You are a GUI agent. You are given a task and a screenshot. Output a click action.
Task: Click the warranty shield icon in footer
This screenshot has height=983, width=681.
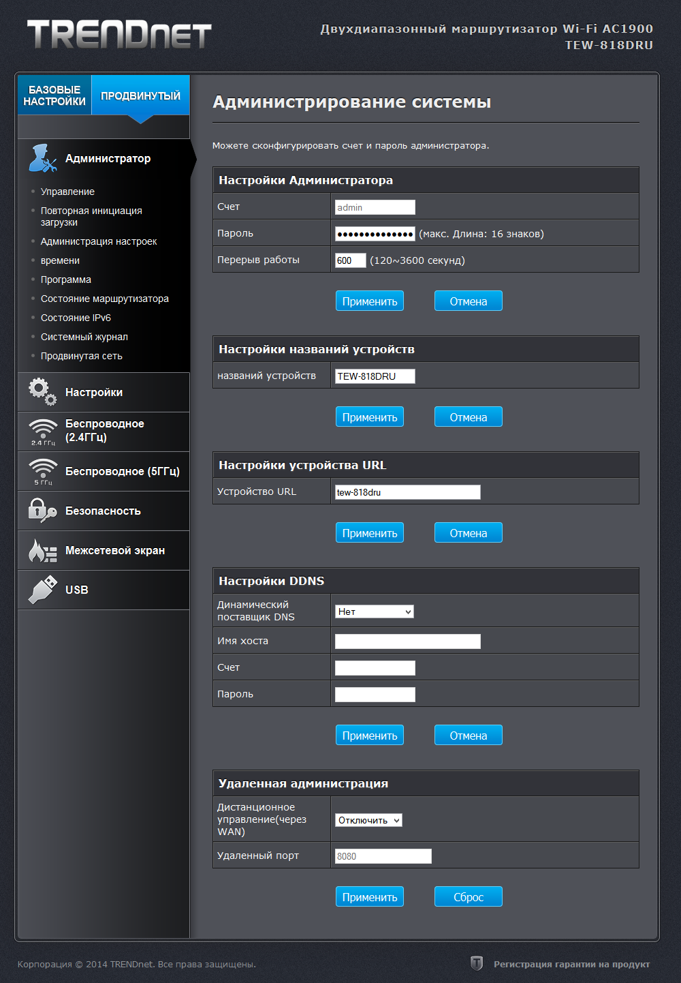tap(477, 963)
